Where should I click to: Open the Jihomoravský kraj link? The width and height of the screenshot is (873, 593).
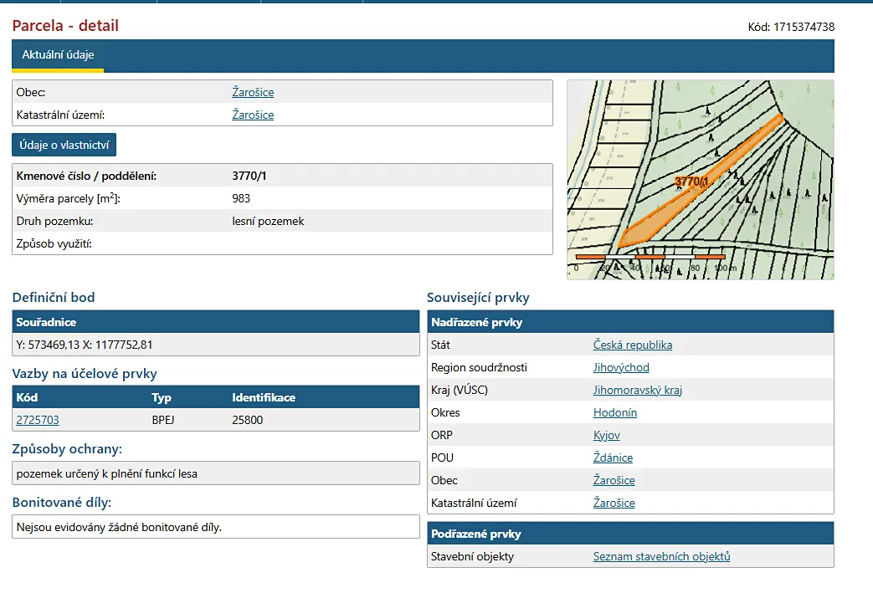(x=638, y=390)
